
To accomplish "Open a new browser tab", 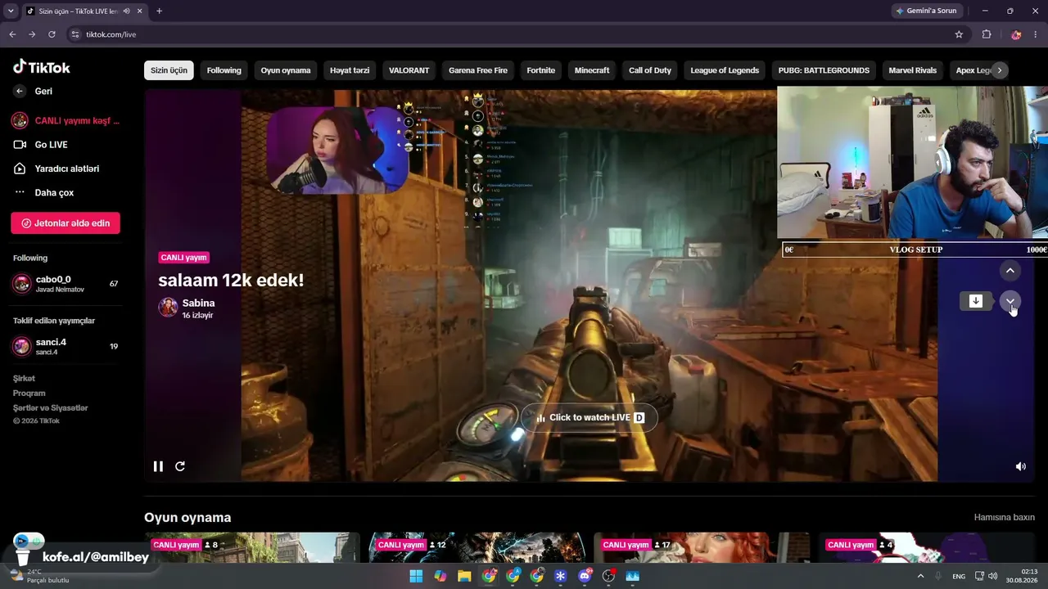I will [x=159, y=11].
